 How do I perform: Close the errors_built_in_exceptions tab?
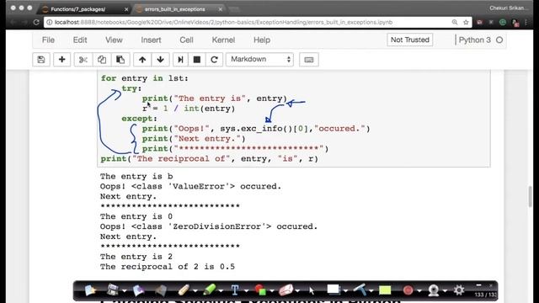click(x=221, y=9)
